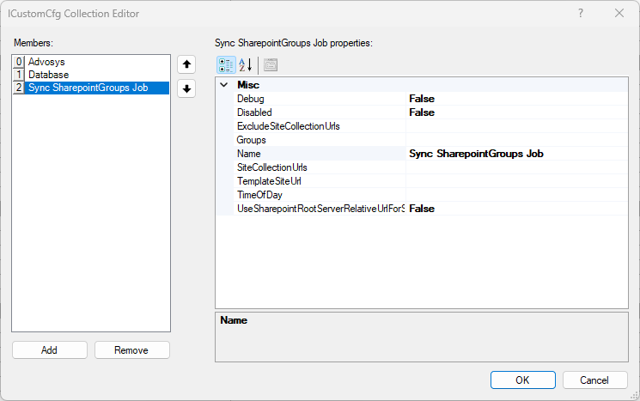Toggle the Disabled property value
640x401 pixels.
point(515,112)
